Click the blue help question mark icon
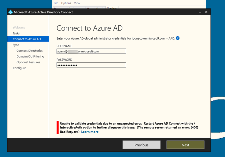This screenshot has width=225, height=157. tap(177, 38)
